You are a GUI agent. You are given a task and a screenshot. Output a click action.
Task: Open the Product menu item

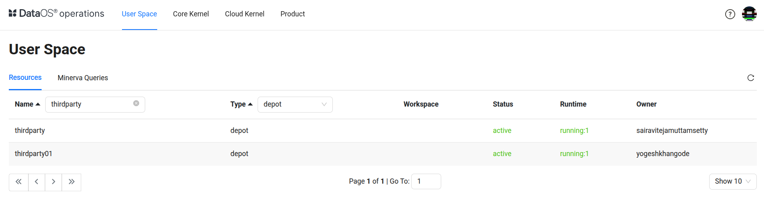click(292, 14)
